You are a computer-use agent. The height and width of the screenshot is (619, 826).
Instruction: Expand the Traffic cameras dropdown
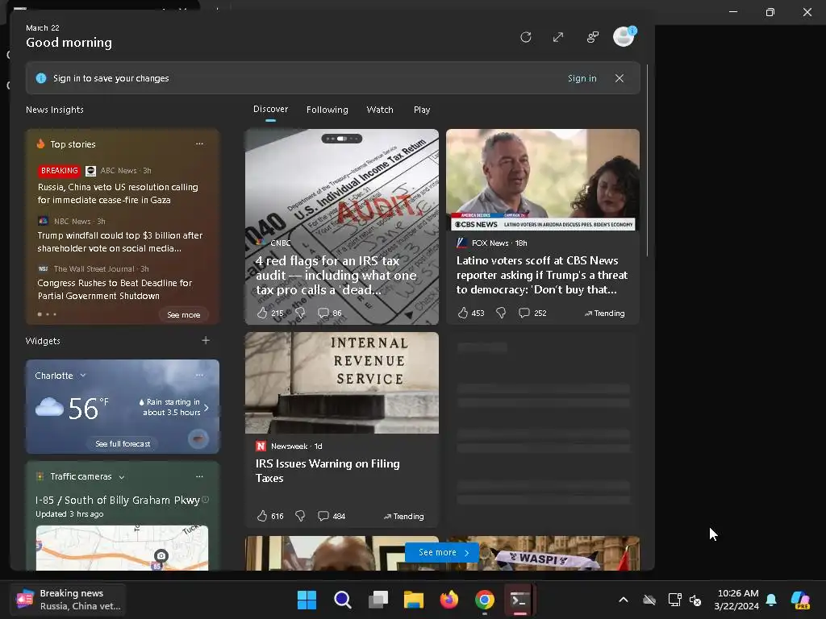(x=122, y=477)
